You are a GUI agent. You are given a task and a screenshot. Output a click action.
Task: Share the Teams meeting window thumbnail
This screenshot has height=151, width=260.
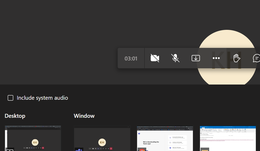point(102,138)
